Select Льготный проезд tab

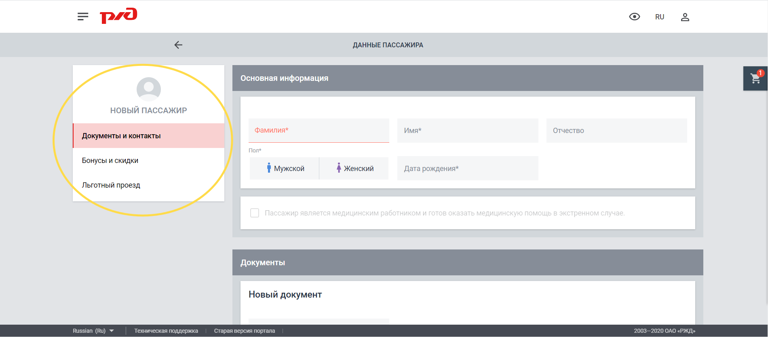(149, 185)
